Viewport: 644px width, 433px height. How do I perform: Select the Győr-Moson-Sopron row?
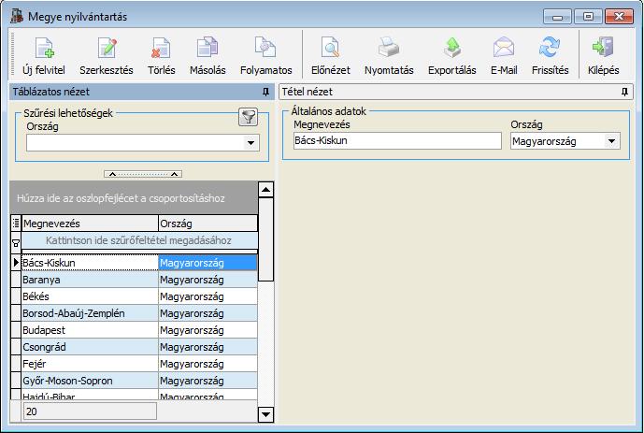(x=139, y=381)
